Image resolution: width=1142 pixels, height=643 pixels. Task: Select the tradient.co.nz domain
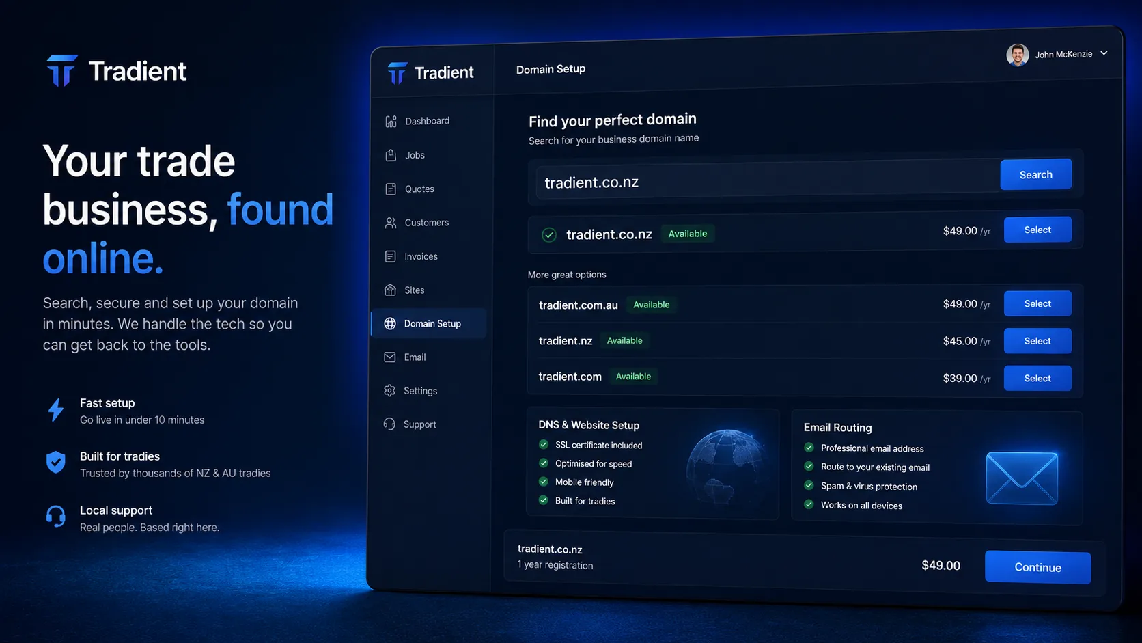pos(1037,230)
